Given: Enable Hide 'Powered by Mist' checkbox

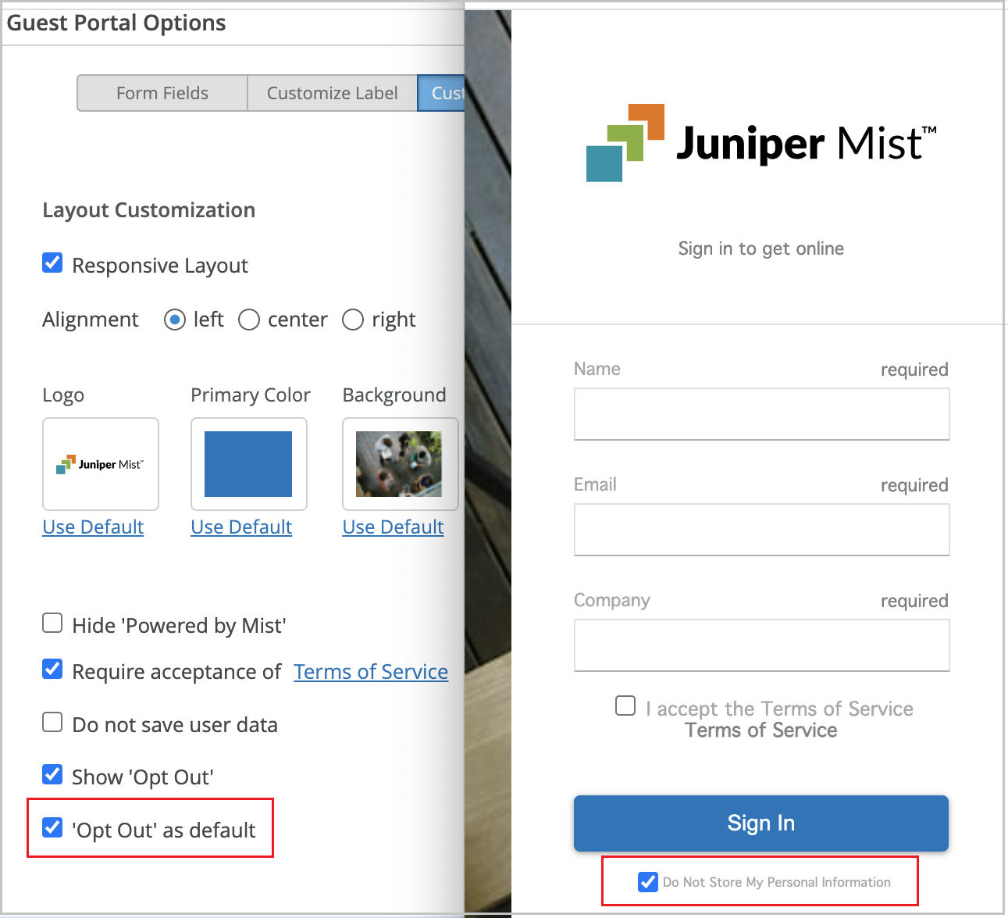Looking at the screenshot, I should pos(52,623).
